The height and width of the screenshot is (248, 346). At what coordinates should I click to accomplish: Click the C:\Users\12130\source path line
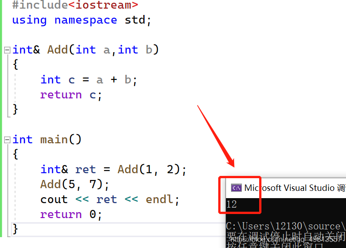[286, 226]
